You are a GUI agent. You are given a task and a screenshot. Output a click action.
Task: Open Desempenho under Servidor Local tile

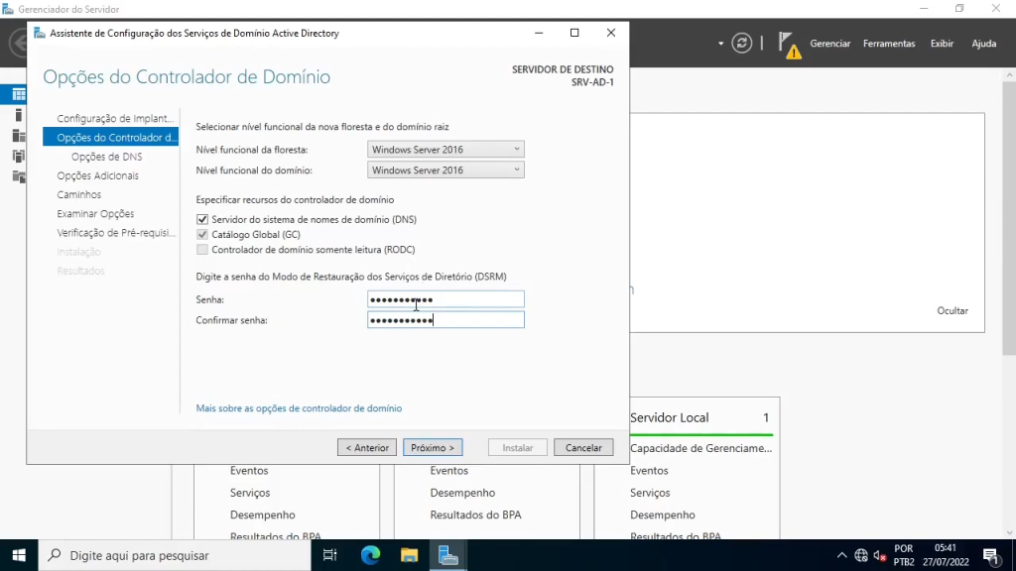(662, 514)
